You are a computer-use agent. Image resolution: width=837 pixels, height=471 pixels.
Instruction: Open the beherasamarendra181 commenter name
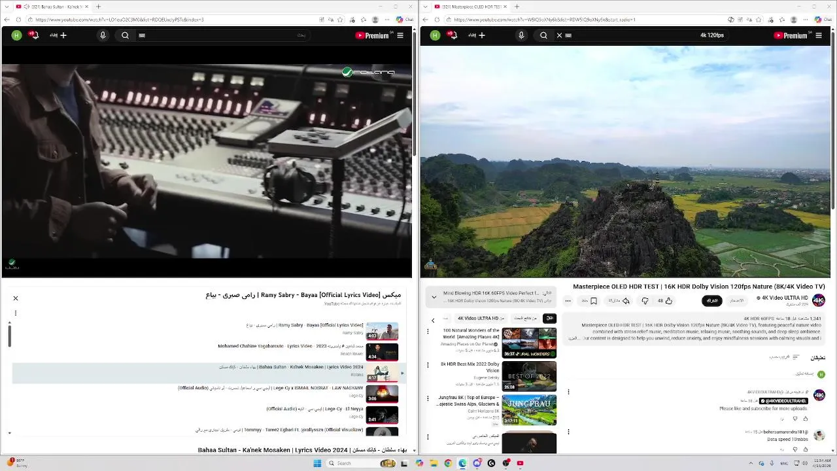pos(787,432)
